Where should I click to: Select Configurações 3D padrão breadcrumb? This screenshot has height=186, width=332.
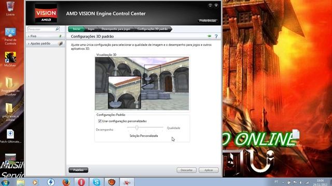[x=153, y=29]
